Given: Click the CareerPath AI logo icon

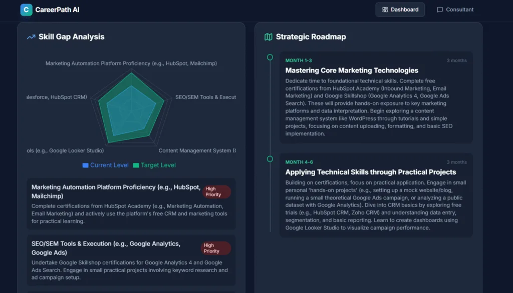Looking at the screenshot, I should click(x=26, y=9).
